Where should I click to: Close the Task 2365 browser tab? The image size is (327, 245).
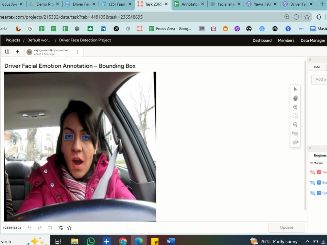[166, 4]
